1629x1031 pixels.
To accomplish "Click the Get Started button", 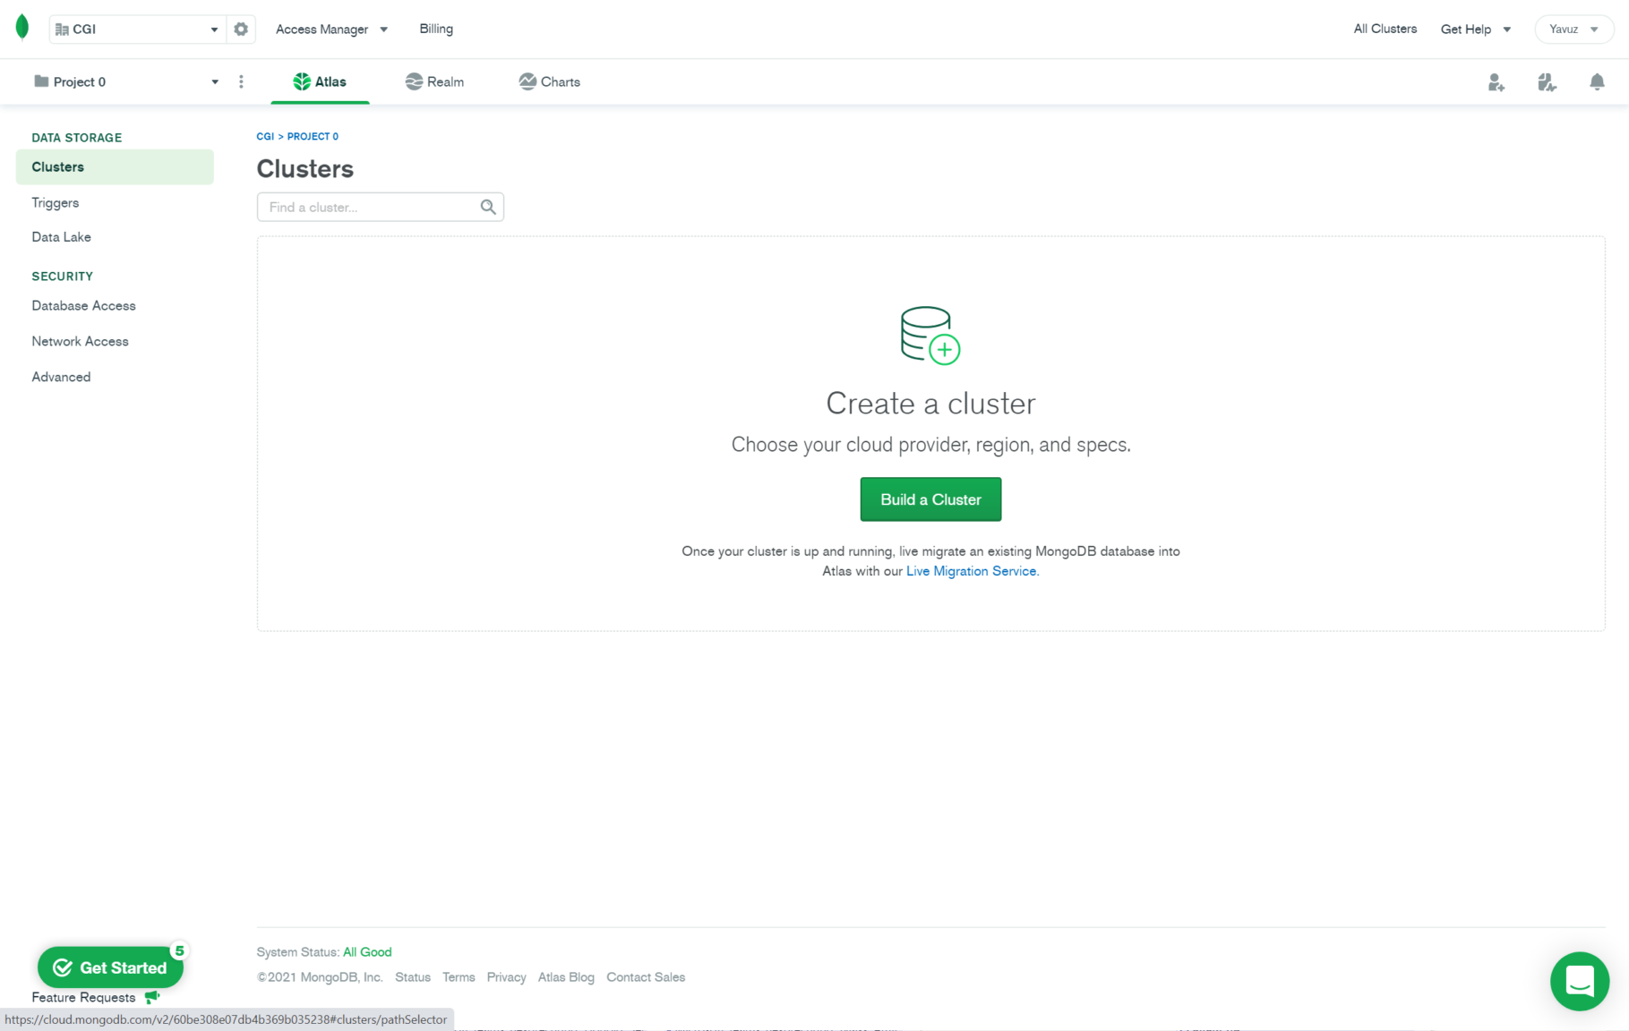I will 110,967.
